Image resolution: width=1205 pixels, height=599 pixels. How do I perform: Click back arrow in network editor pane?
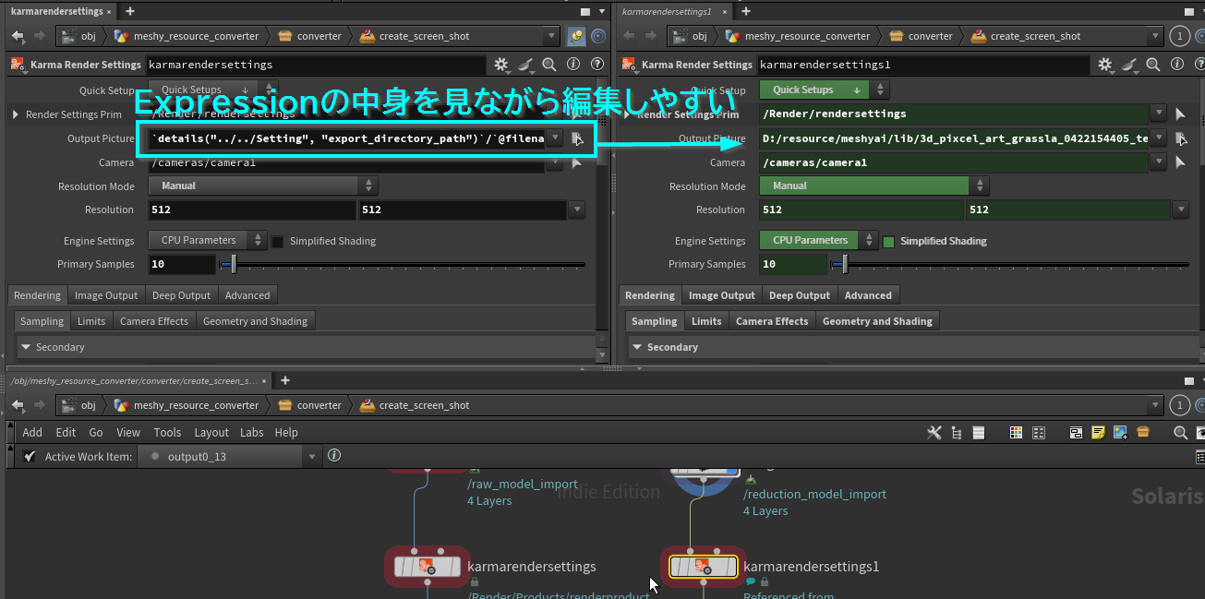(18, 405)
